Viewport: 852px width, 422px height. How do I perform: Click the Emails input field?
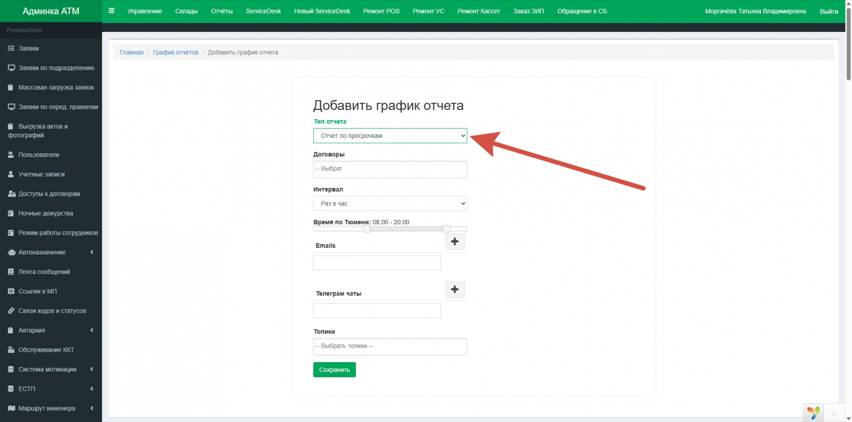(377, 263)
